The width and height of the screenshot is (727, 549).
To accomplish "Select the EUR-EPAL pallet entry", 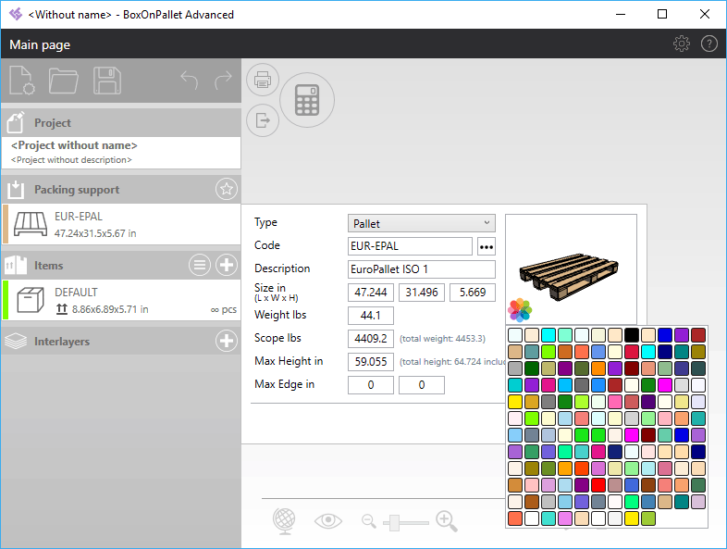I will (x=121, y=224).
